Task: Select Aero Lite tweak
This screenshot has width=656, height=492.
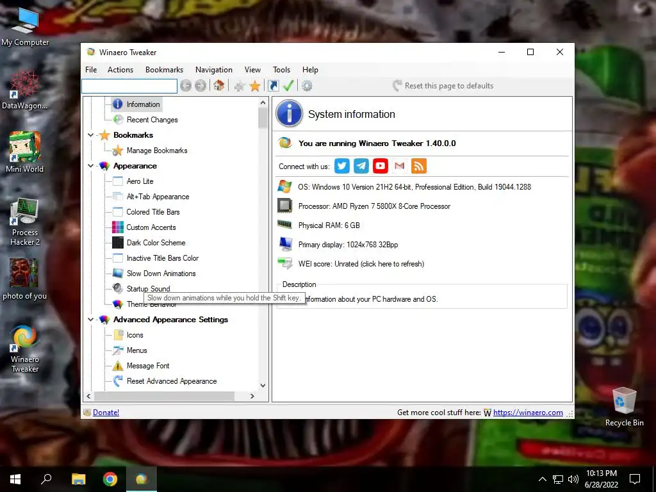Action: point(140,181)
